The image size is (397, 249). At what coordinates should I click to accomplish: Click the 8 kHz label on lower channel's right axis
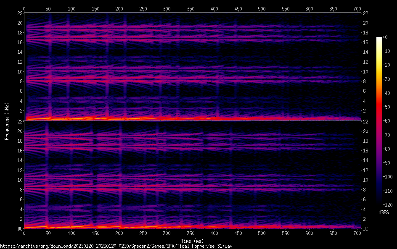coord(365,190)
